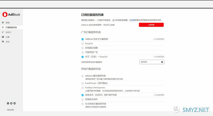Click the 广告拦截规则列表 section title
The image size is (213, 116).
point(91,32)
